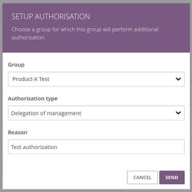Expand the Authorisation type combo box

pos(96,113)
